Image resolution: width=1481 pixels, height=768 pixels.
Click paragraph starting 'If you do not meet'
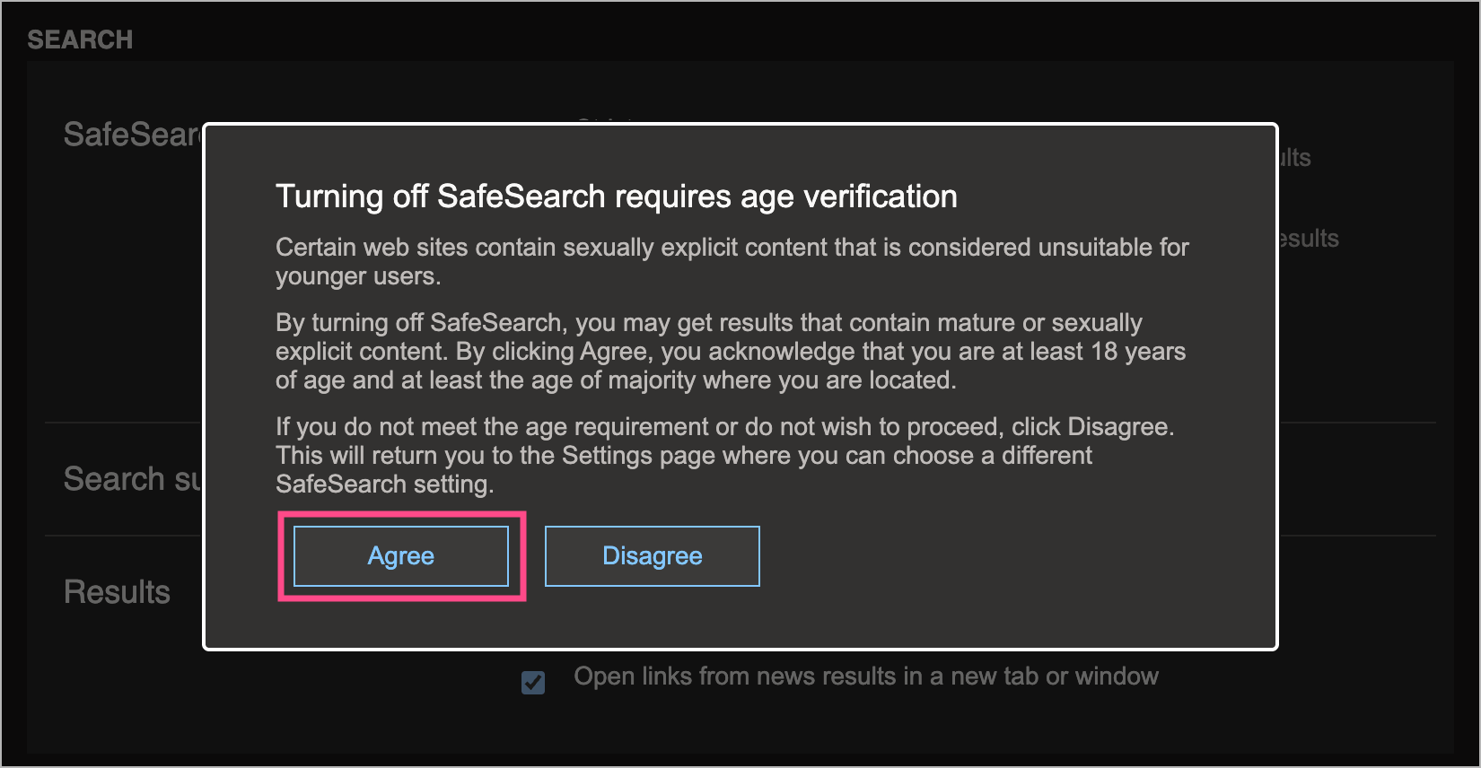click(x=725, y=455)
